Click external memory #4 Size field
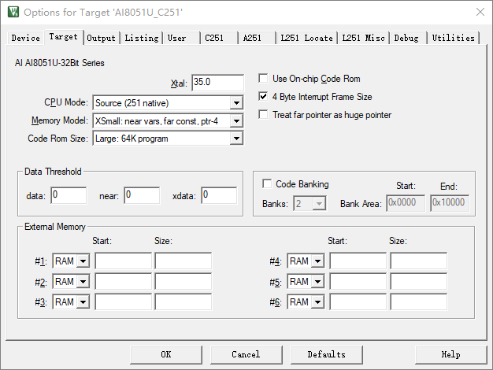The image size is (493, 370). [x=419, y=261]
